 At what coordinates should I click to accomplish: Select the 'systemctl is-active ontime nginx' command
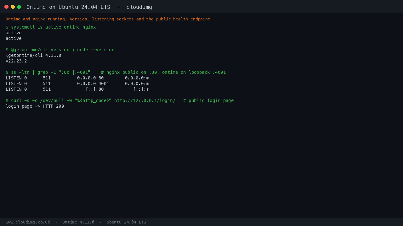pyautogui.click(x=51, y=27)
